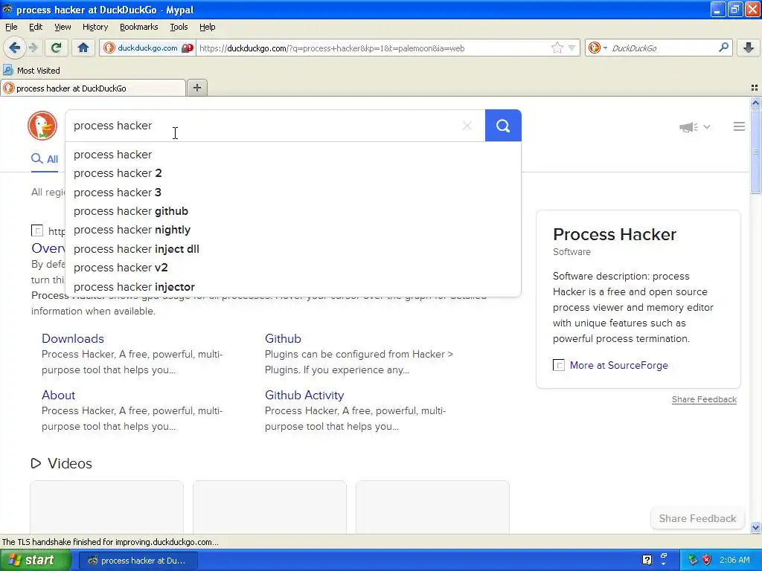Follow the More at SourceForge link
Screen dimensions: 762x571
click(x=618, y=365)
